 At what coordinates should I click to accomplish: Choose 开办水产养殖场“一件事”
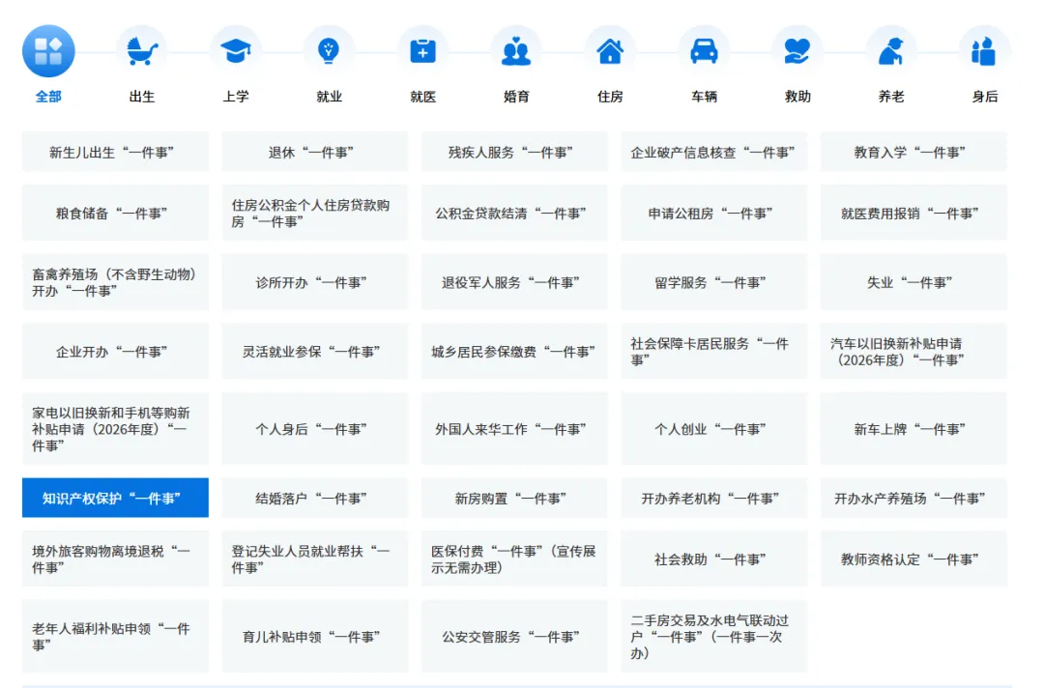coord(913,498)
